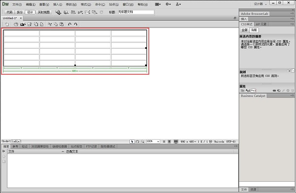Click the Attach Style Sheet link icon
296x193 pixels.
coord(274,91)
